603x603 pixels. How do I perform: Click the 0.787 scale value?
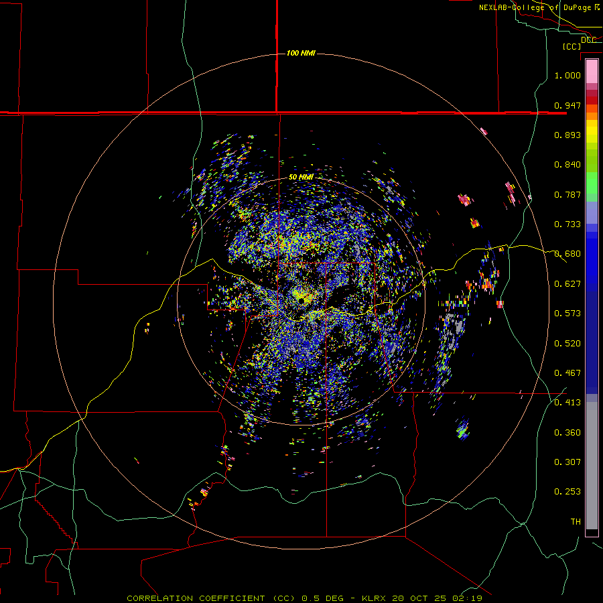pyautogui.click(x=567, y=194)
